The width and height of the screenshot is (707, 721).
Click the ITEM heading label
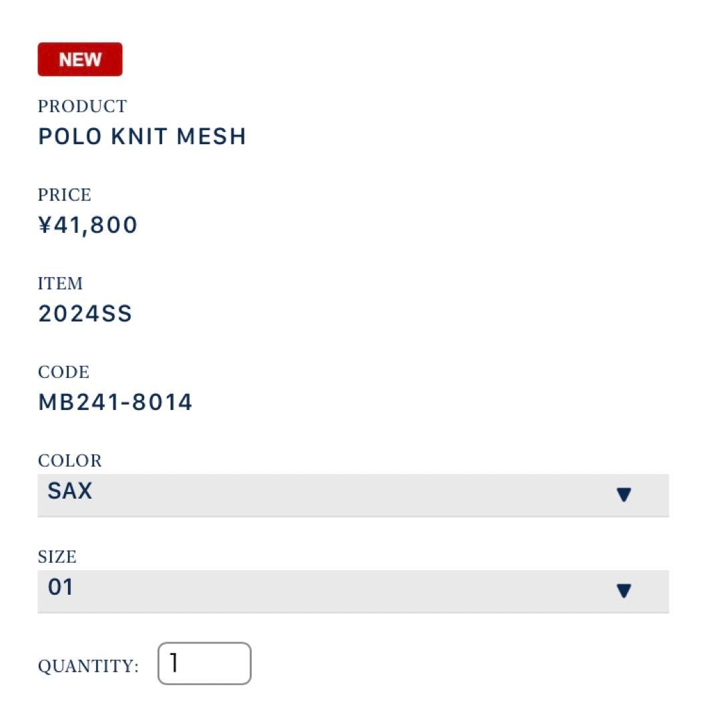60,284
